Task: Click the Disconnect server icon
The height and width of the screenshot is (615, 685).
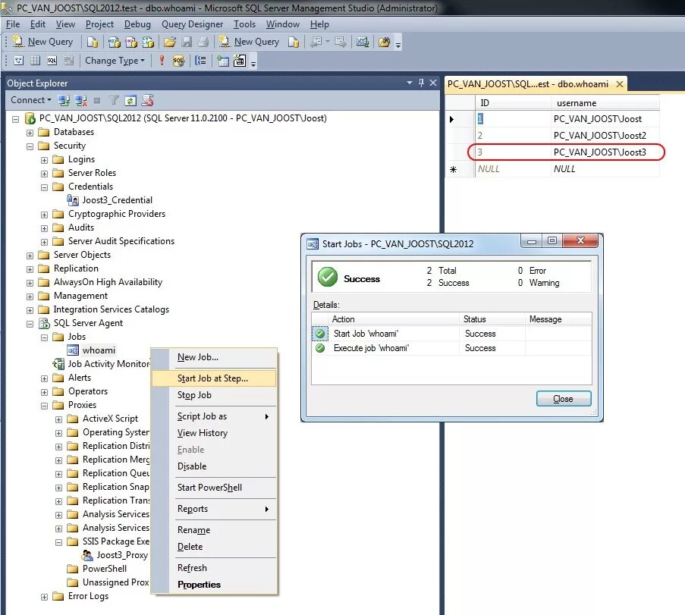Action: pyautogui.click(x=81, y=100)
